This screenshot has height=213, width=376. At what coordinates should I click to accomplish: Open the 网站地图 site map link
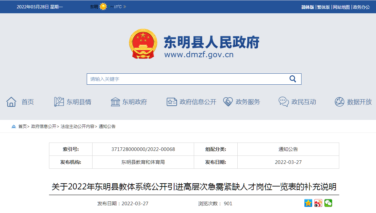coord(341,7)
